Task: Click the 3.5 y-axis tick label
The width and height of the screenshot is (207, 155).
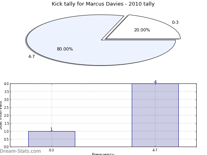Action: (6, 92)
